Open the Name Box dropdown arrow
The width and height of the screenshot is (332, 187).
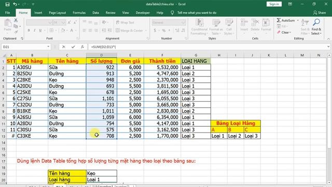[x=48, y=47]
